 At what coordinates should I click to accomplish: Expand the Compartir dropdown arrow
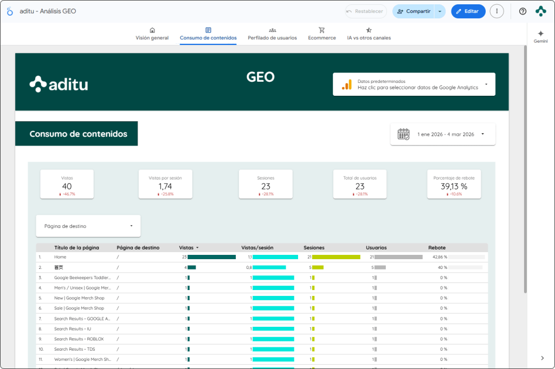click(440, 11)
